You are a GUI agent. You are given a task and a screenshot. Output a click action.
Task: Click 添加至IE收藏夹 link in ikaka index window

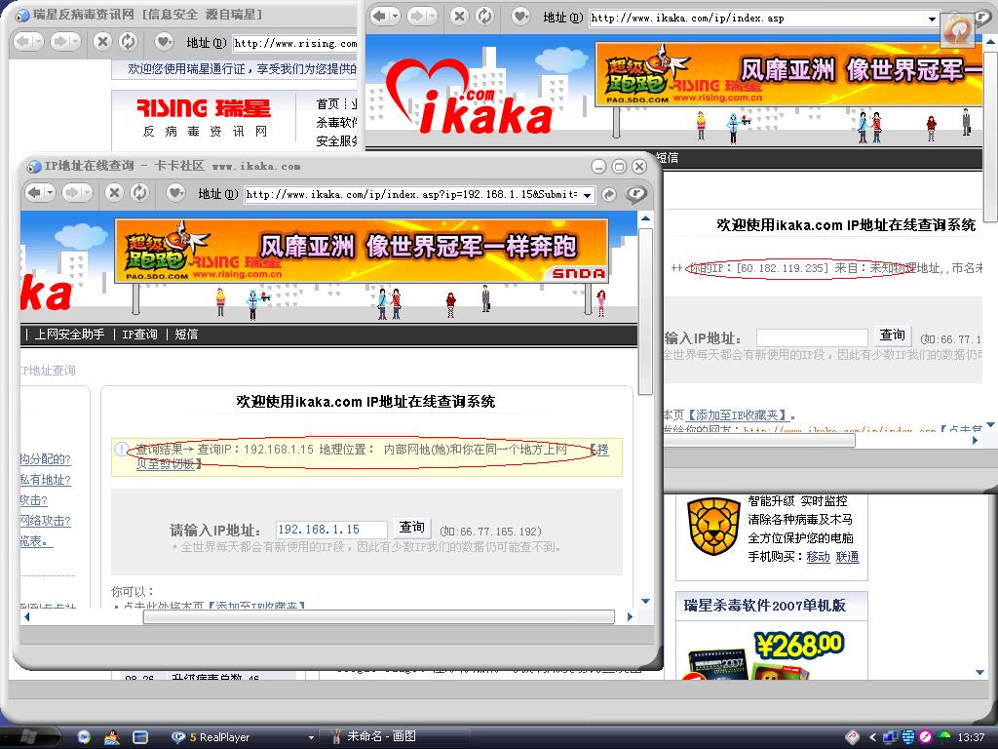[740, 415]
